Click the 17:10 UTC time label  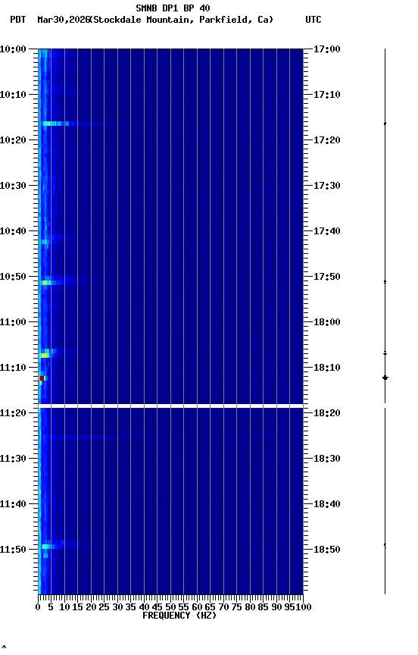327,95
